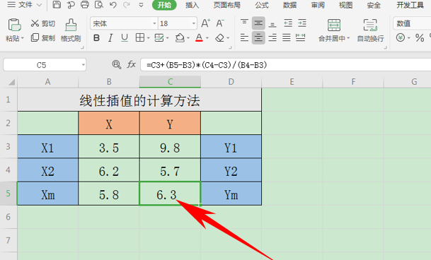Toggle italic formatting
The image size is (431, 260).
(110, 38)
